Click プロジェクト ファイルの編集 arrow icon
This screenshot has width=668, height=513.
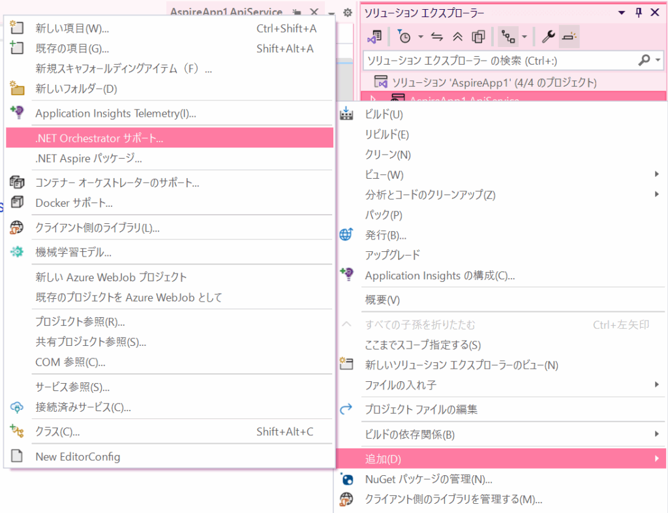click(346, 409)
